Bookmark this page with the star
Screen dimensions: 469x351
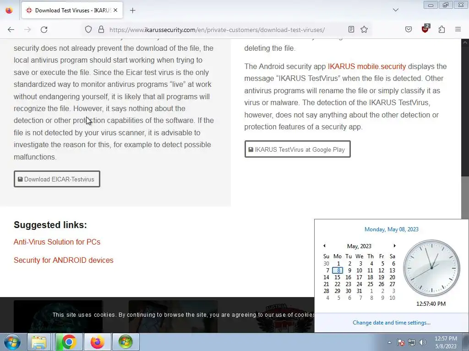coord(364,30)
